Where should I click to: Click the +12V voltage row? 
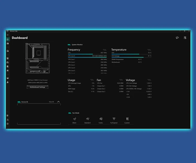point(139,92)
